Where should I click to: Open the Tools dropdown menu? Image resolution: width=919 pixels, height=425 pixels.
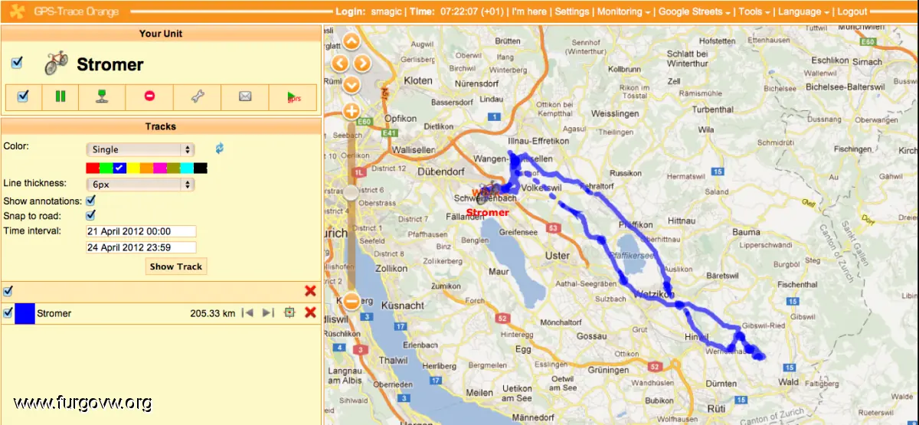(x=754, y=11)
